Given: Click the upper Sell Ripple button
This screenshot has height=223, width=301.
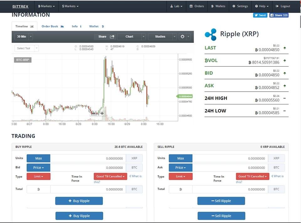Looking at the screenshot, I should pyautogui.click(x=221, y=201).
